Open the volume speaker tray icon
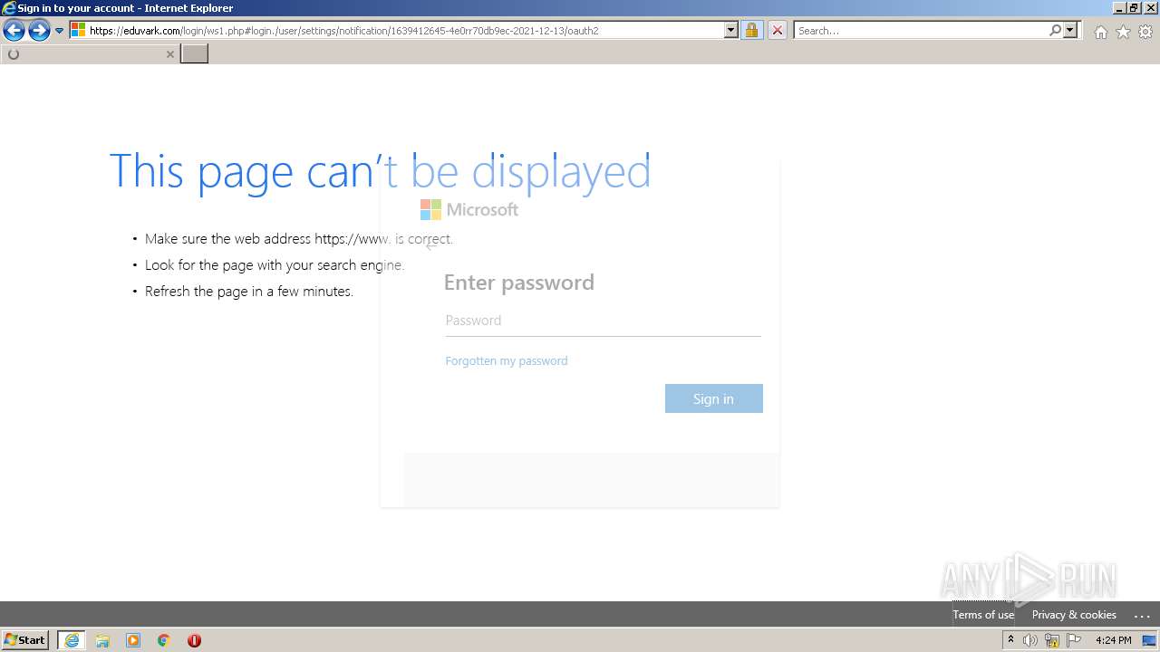 (1030, 640)
